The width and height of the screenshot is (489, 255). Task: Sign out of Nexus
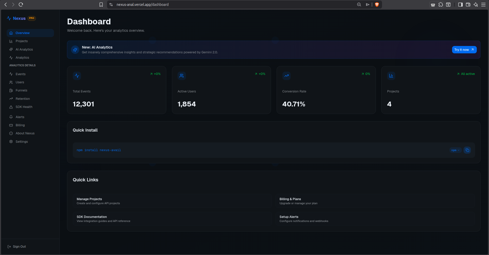click(17, 247)
